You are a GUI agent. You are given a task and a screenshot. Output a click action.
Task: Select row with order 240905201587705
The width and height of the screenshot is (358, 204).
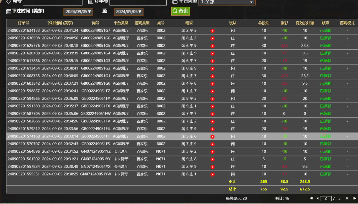24,114
